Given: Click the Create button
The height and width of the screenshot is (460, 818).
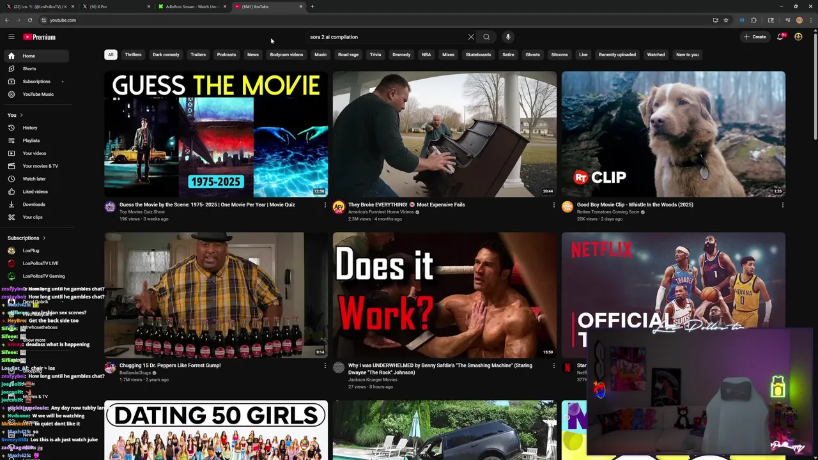Looking at the screenshot, I should (x=755, y=37).
